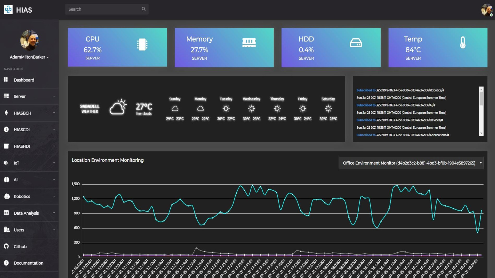The image size is (495, 278).
Task: Click the current weather cloud-sun icon
Action: point(118,107)
